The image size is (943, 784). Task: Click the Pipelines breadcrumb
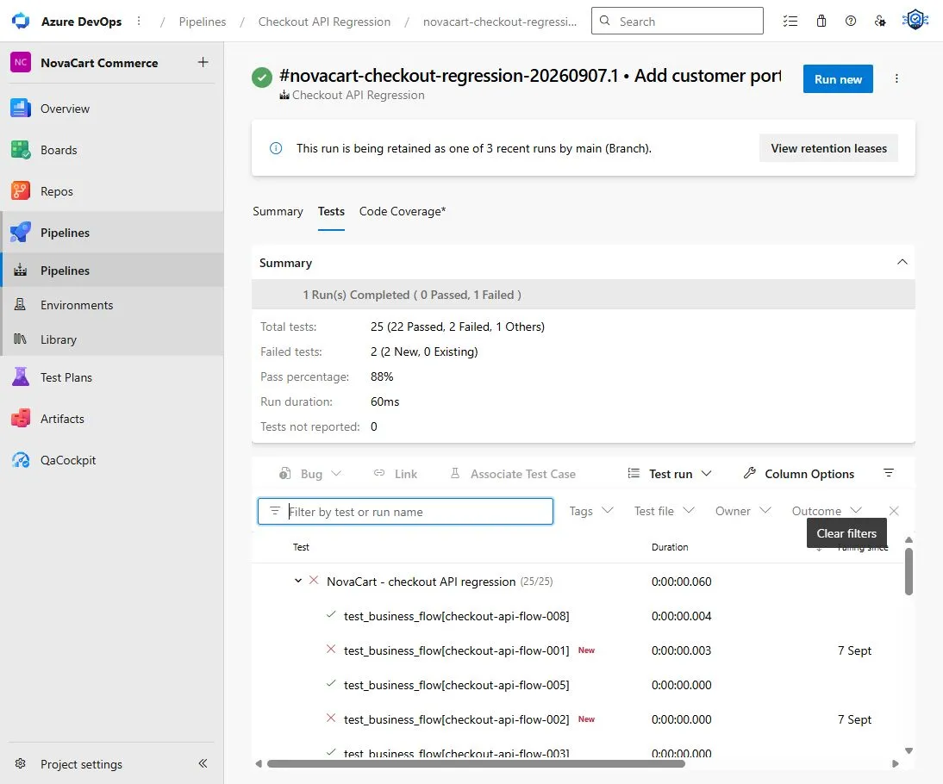(x=203, y=22)
